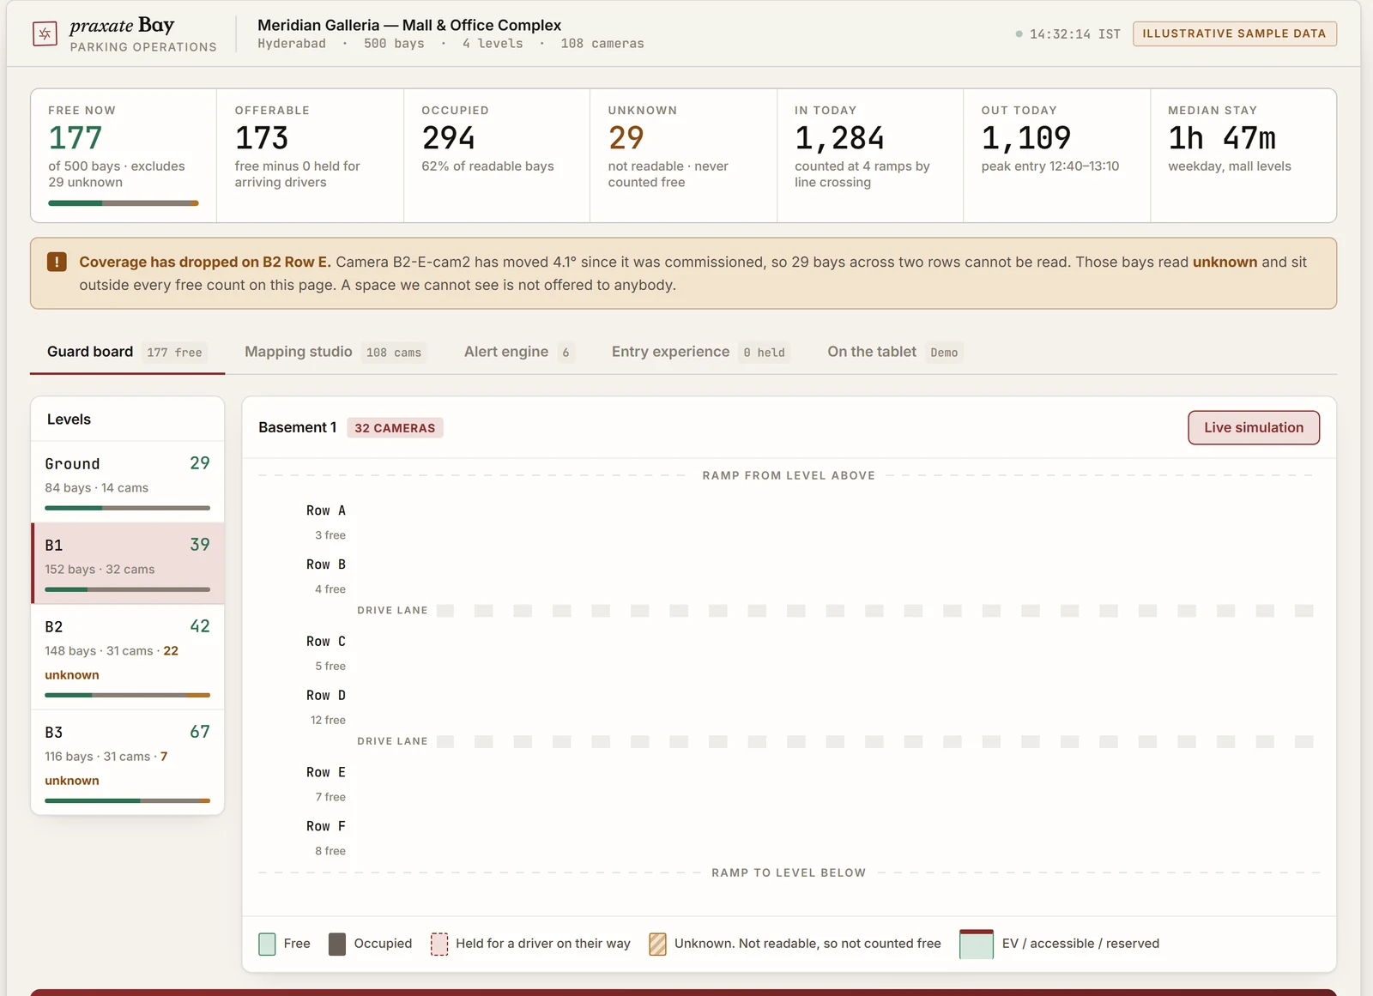Viewport: 1373px width, 996px height.
Task: Select the Ground level
Action: [128, 482]
